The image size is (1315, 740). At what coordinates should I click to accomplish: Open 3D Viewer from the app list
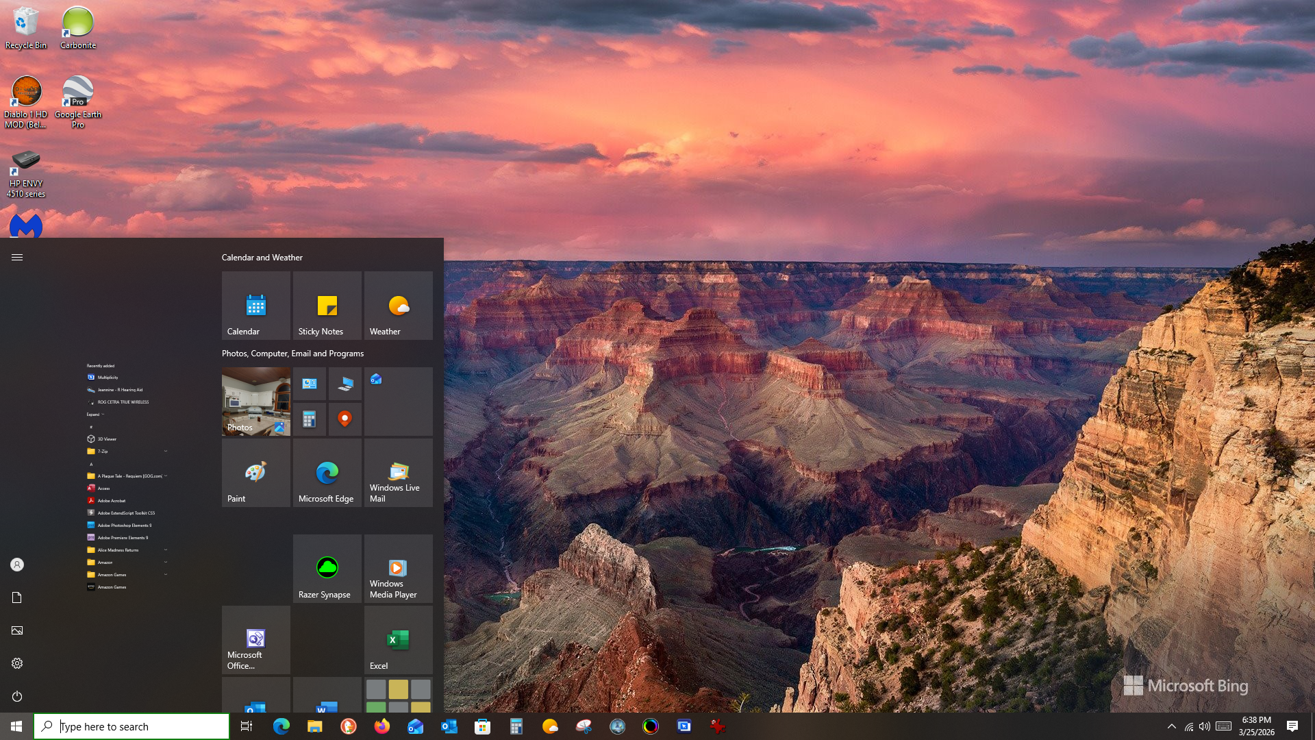(108, 439)
